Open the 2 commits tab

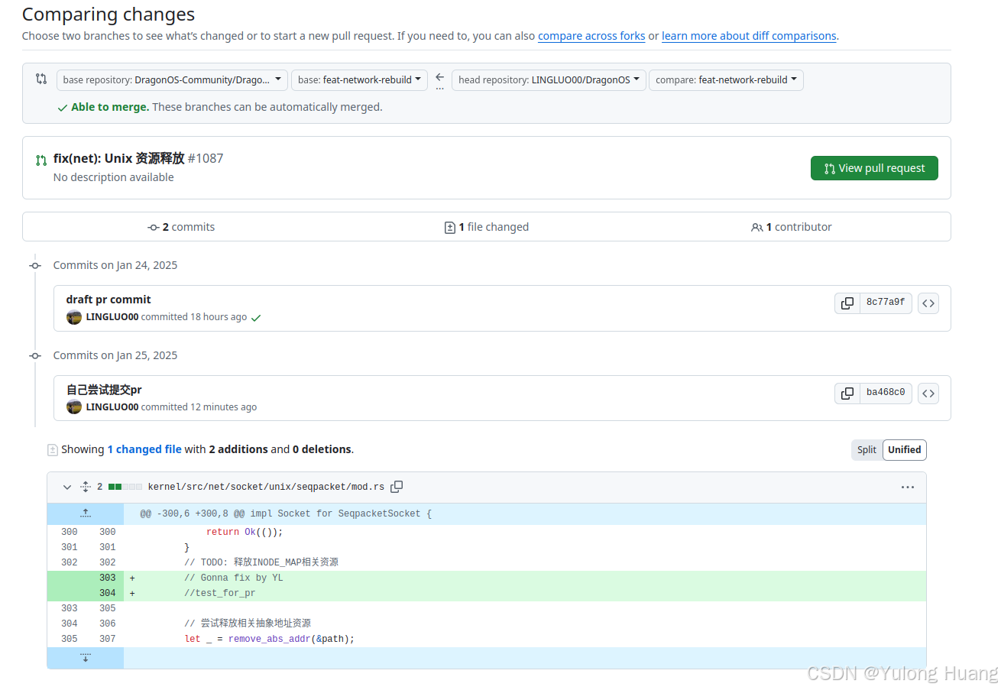[181, 227]
